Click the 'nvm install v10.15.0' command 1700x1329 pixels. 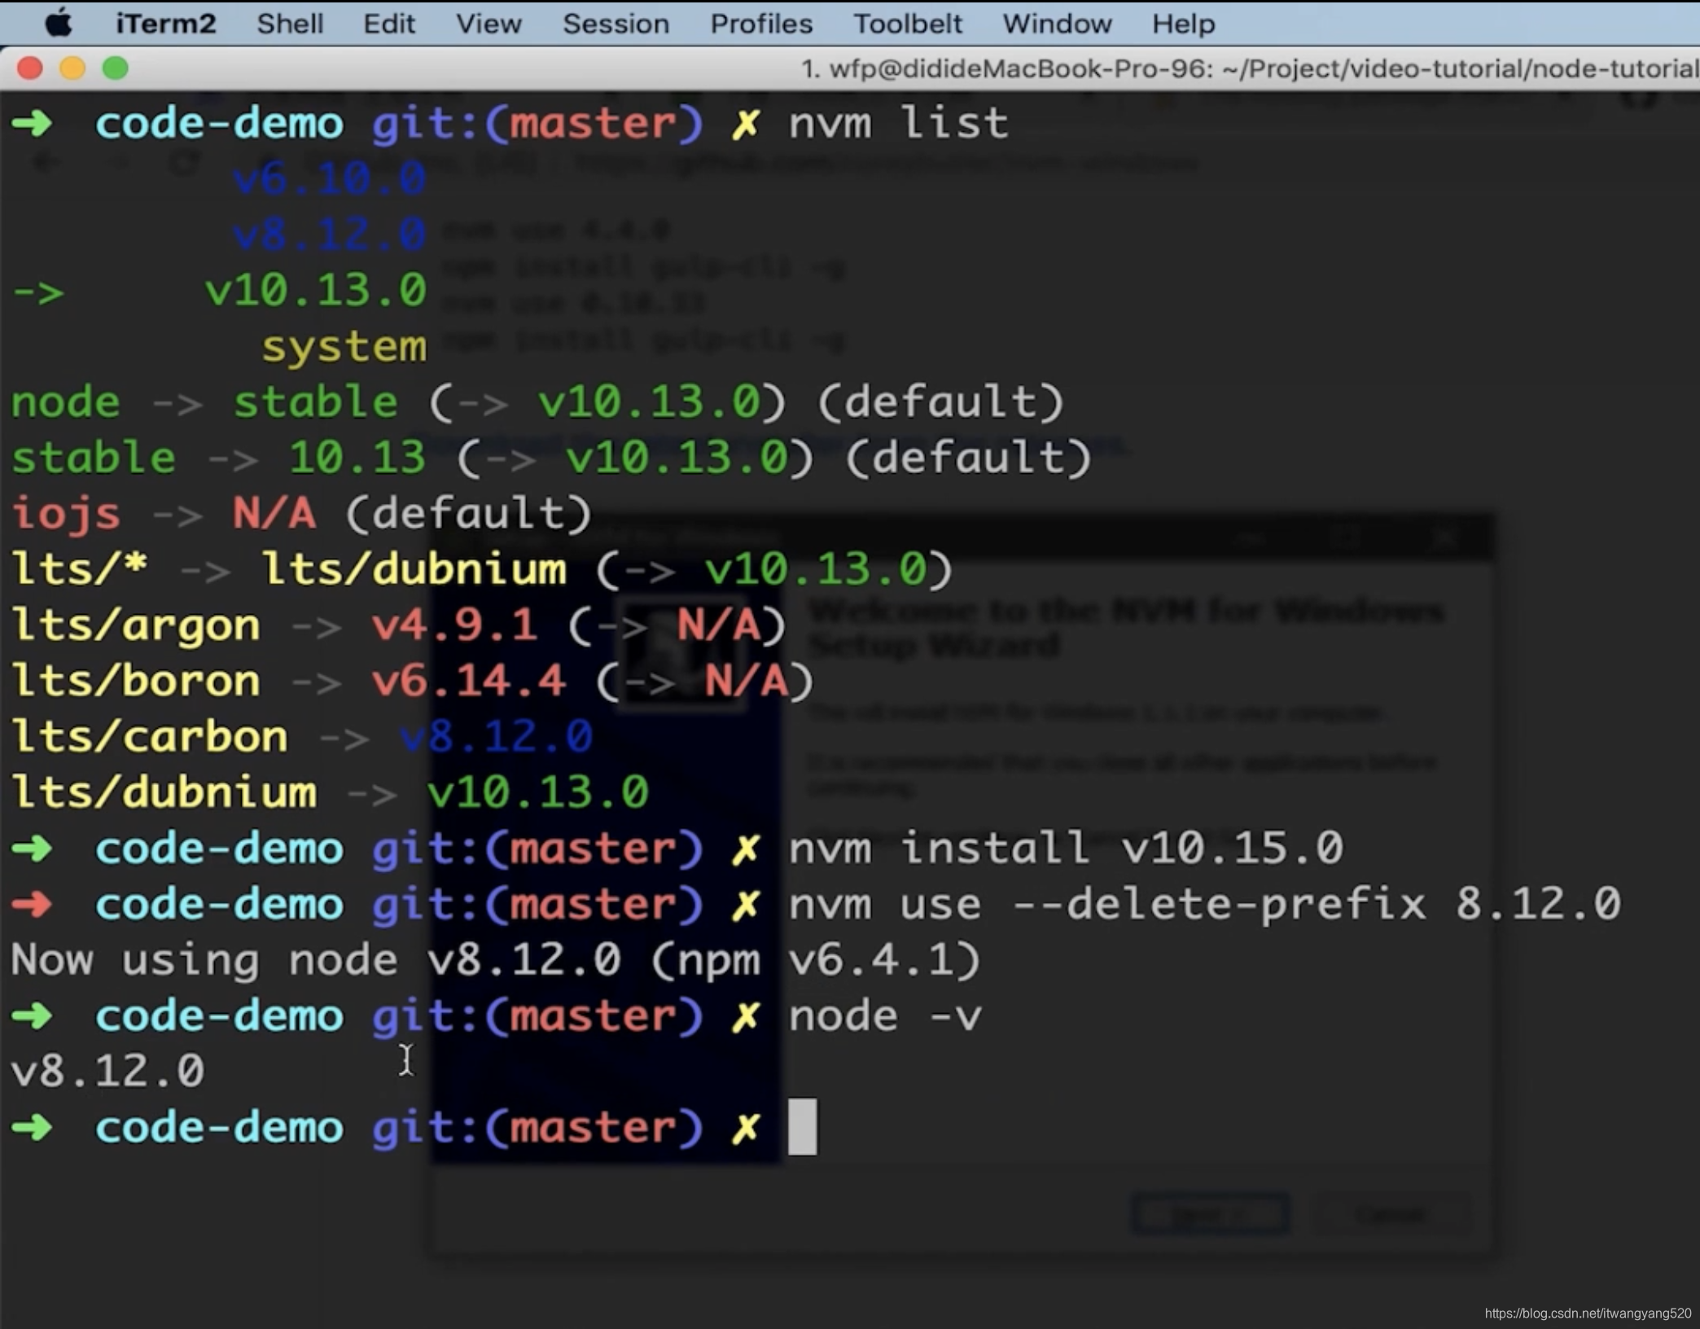pyautogui.click(x=1066, y=849)
